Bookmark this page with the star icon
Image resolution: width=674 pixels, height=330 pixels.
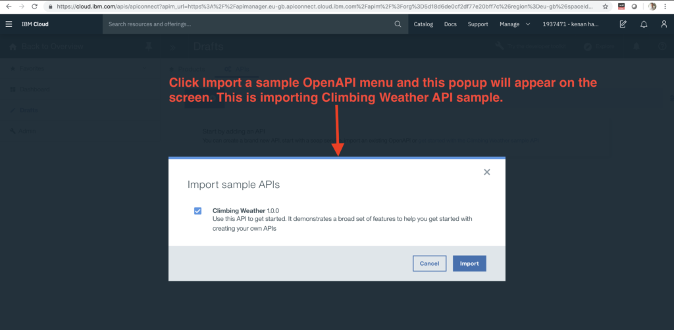pos(606,7)
